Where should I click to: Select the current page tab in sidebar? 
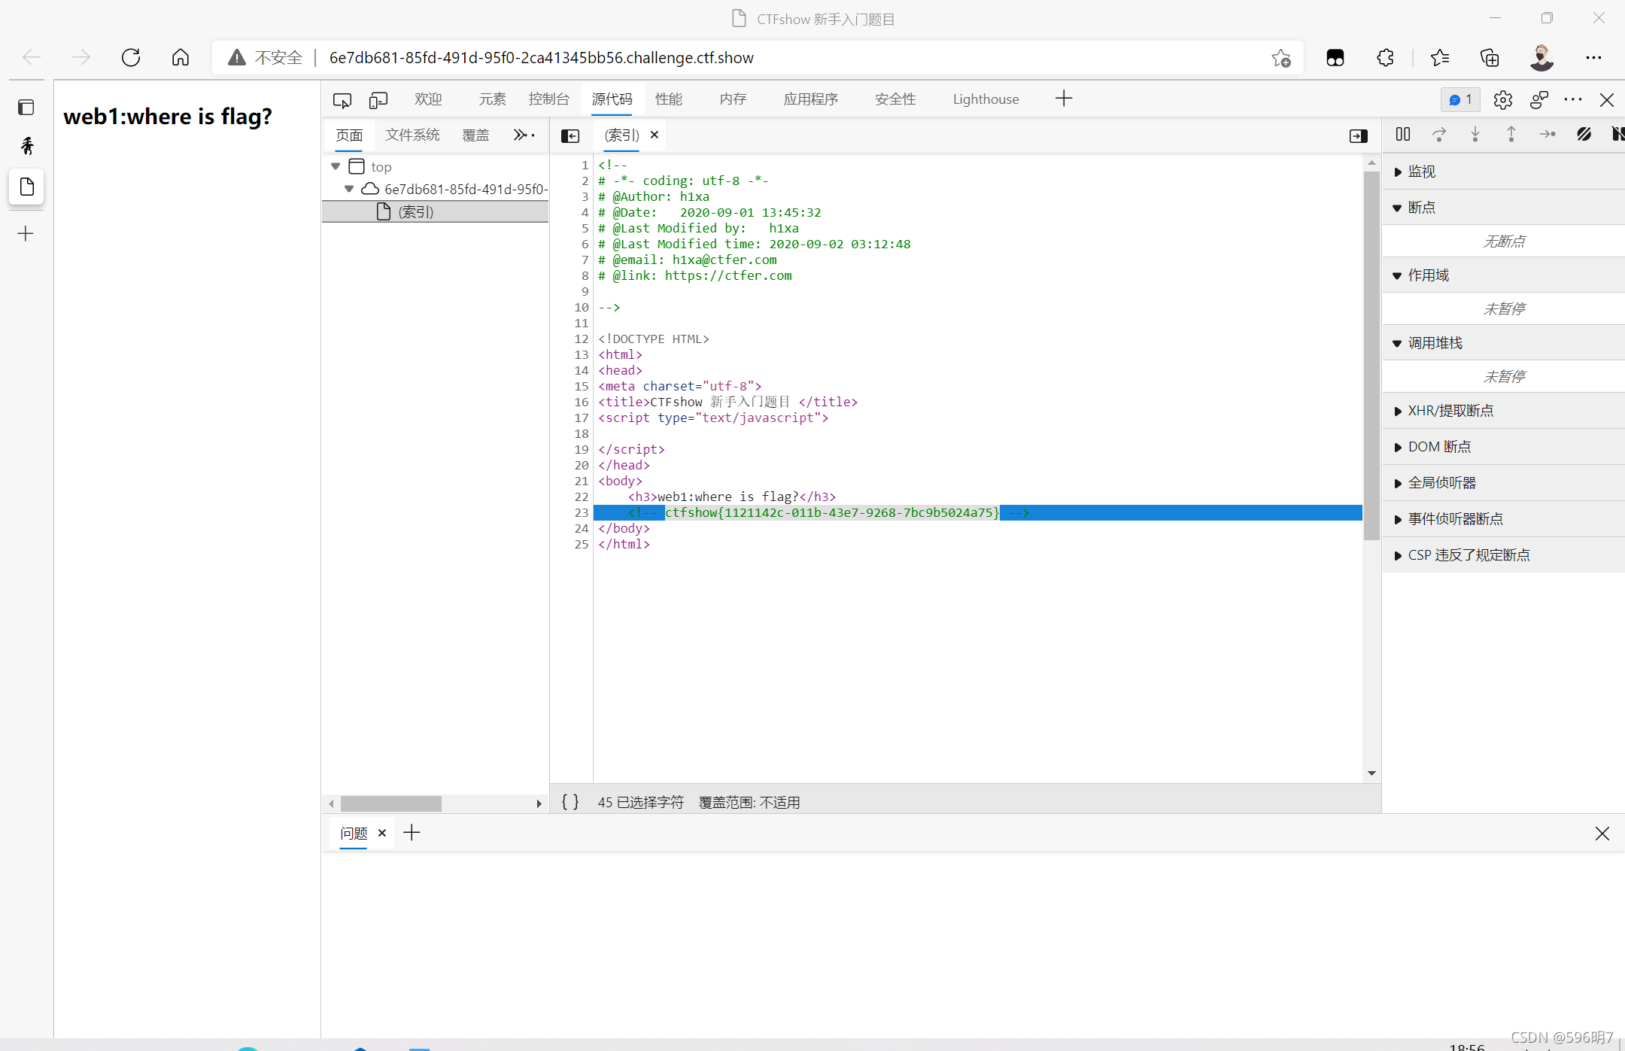26,187
